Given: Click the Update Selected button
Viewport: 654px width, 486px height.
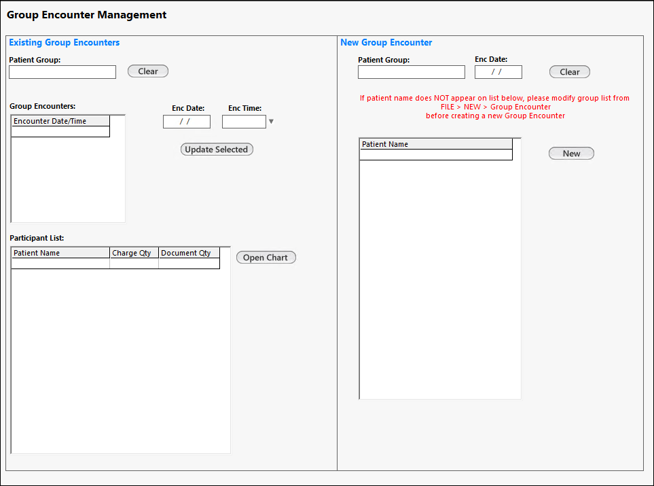Looking at the screenshot, I should tap(217, 150).
